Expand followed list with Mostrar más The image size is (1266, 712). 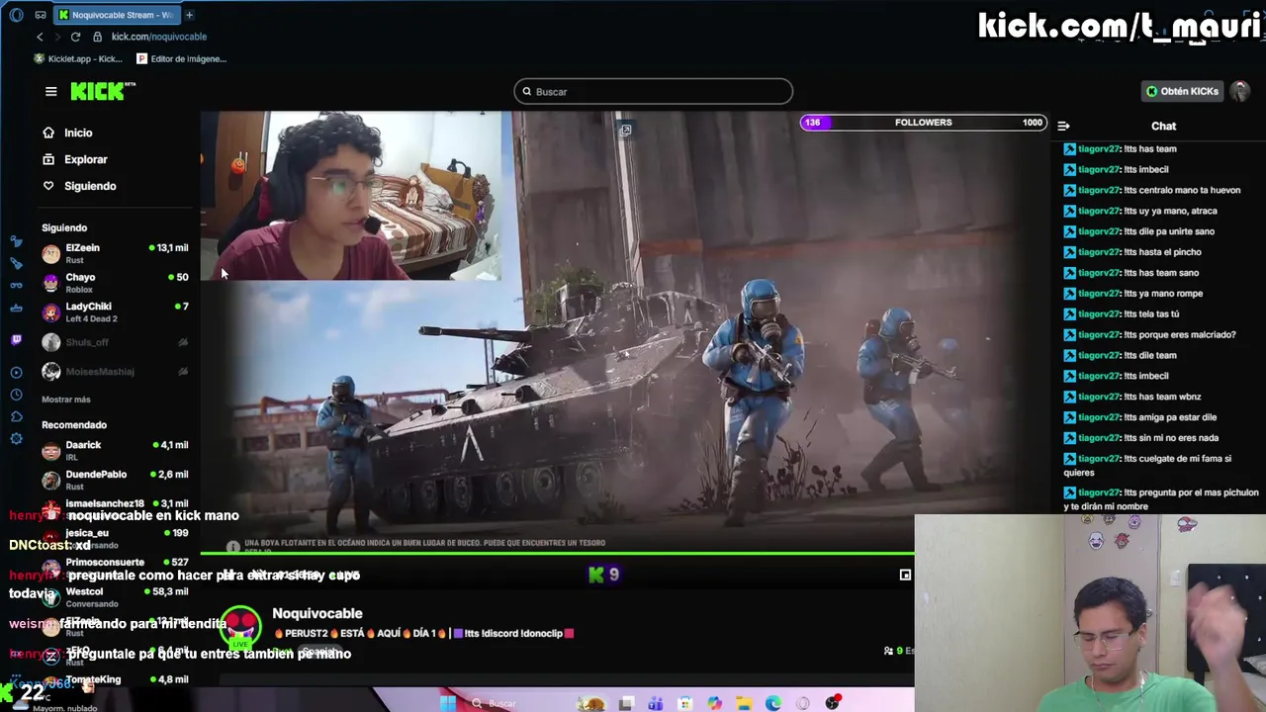coord(66,400)
